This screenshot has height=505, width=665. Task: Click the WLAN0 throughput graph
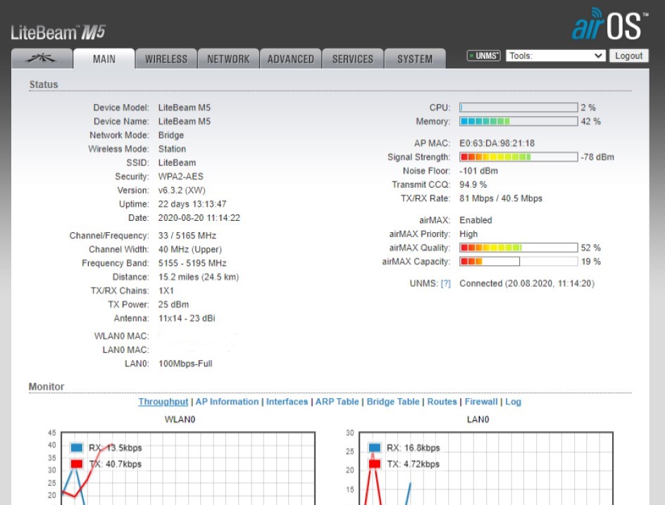tap(188, 468)
